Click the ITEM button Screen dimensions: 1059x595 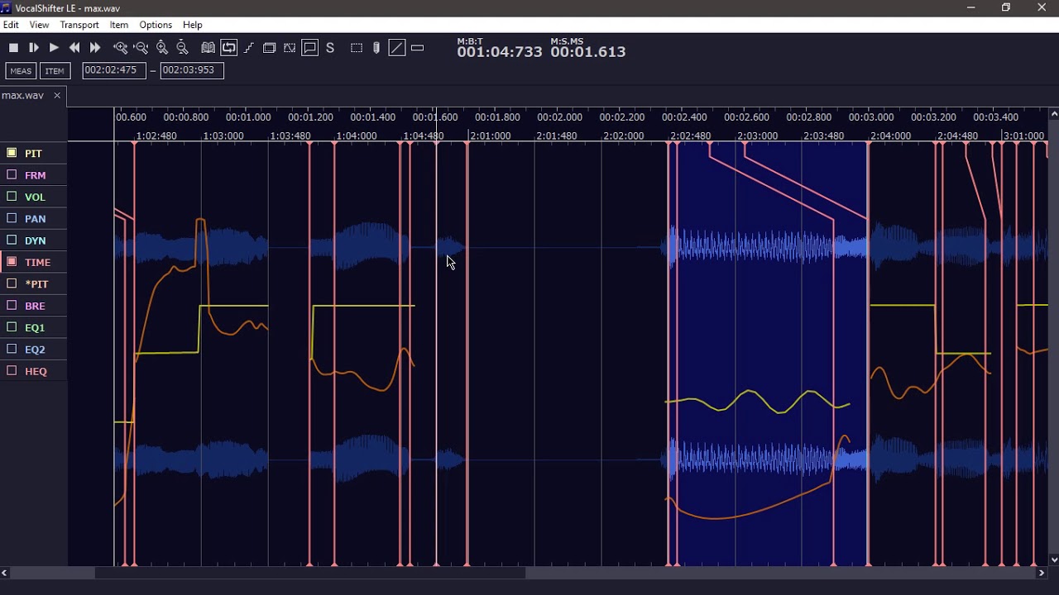click(55, 71)
